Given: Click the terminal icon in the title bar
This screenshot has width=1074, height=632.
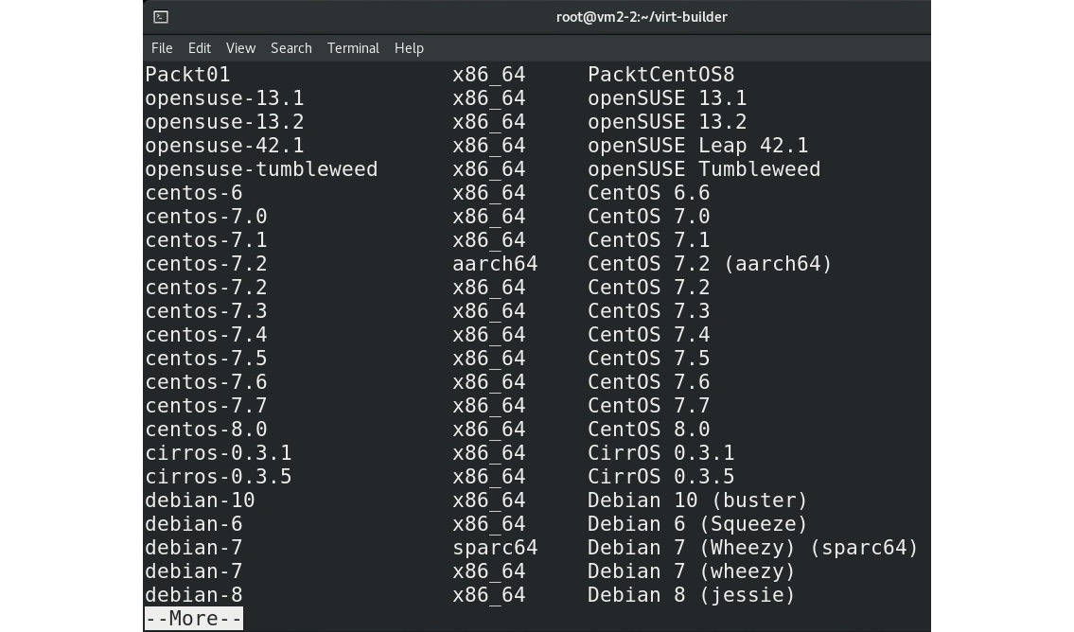Looking at the screenshot, I should coord(161,16).
